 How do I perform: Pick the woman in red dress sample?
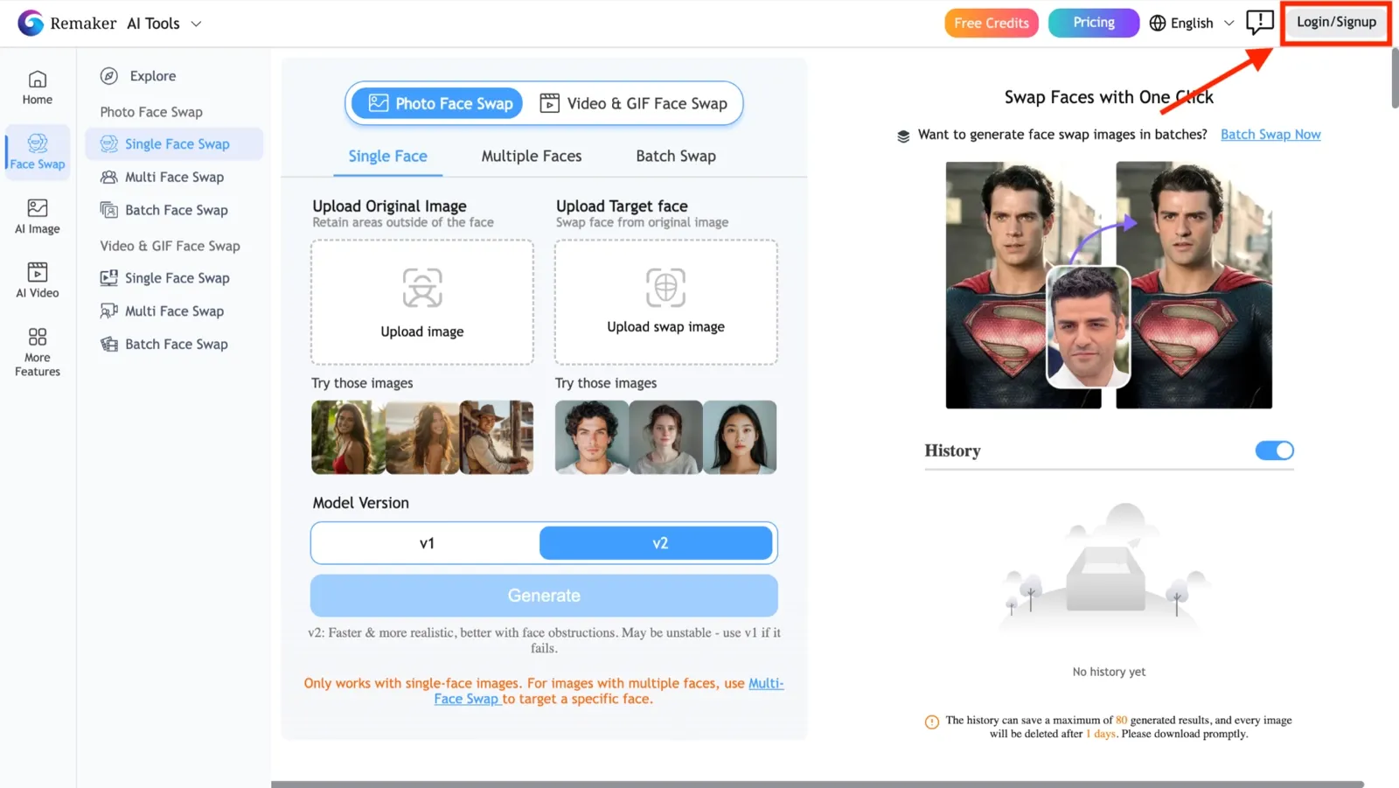(x=348, y=437)
